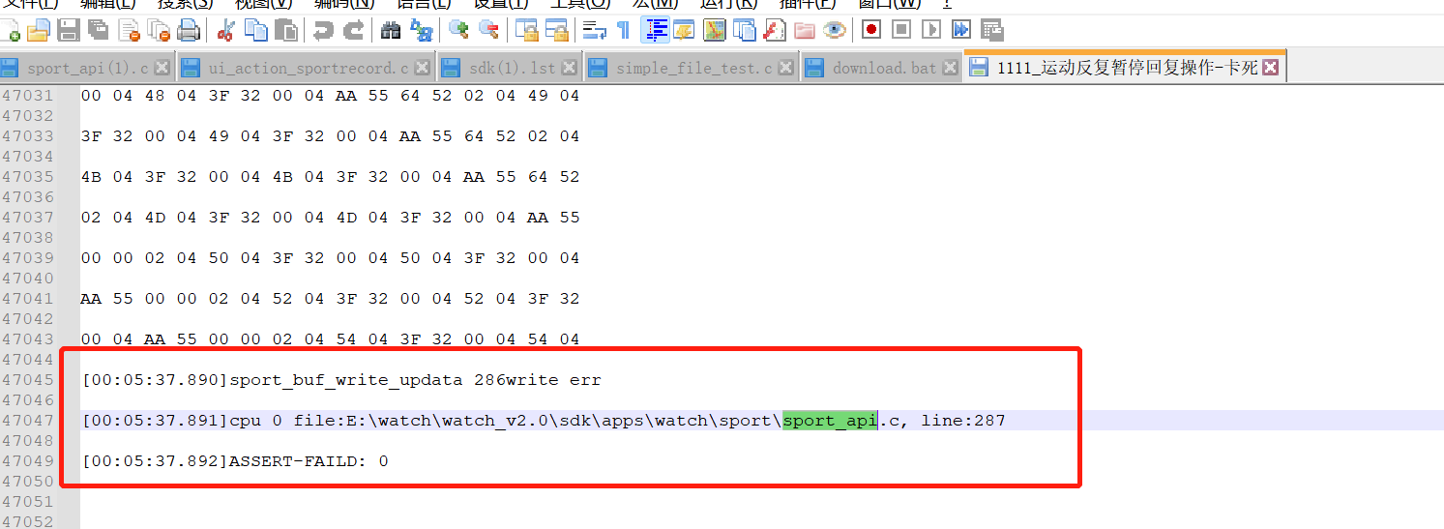Switch to the sport_api(1).c tab
This screenshot has height=529, width=1444.
[87, 68]
